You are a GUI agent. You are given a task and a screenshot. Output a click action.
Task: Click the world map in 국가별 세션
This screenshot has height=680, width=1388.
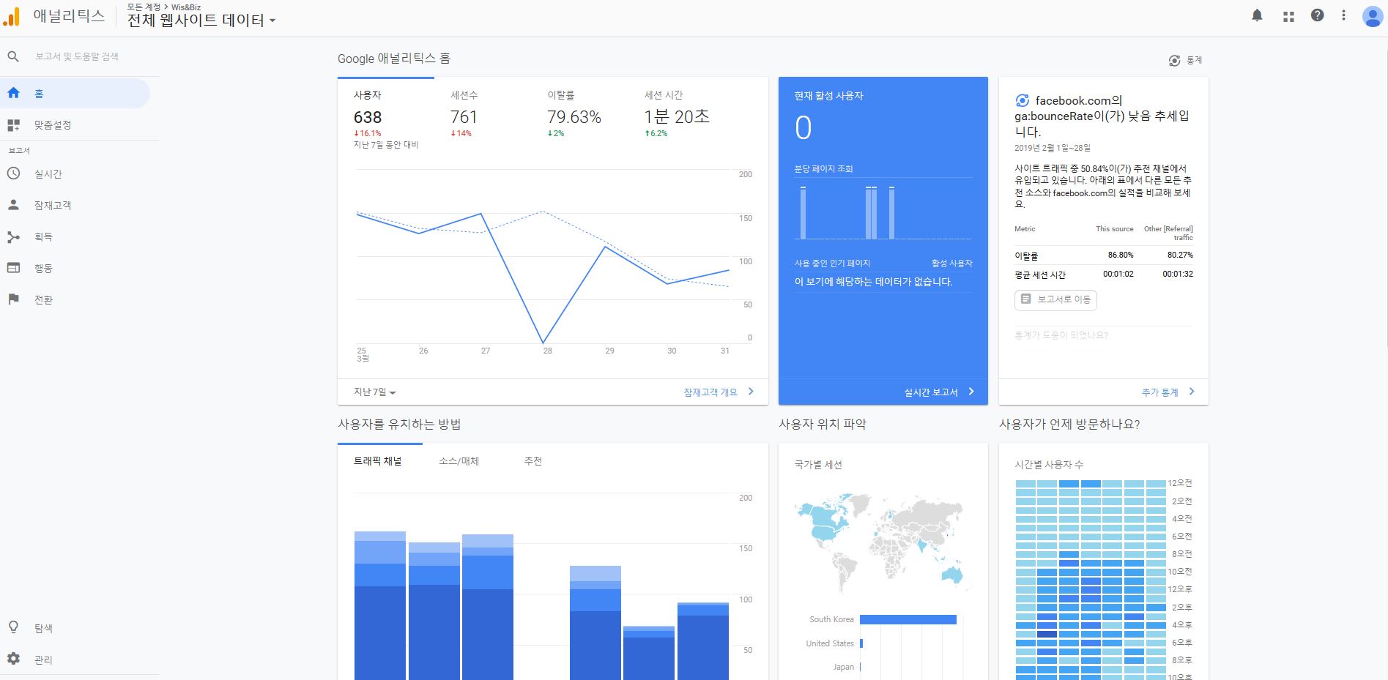click(882, 542)
